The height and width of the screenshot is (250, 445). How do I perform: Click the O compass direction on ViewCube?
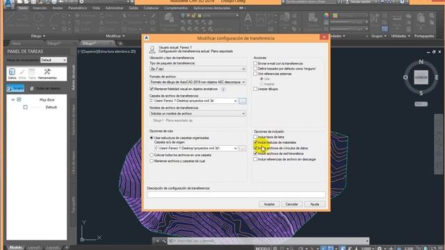click(405, 77)
